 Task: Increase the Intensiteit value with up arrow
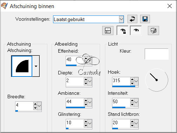[132, 100]
